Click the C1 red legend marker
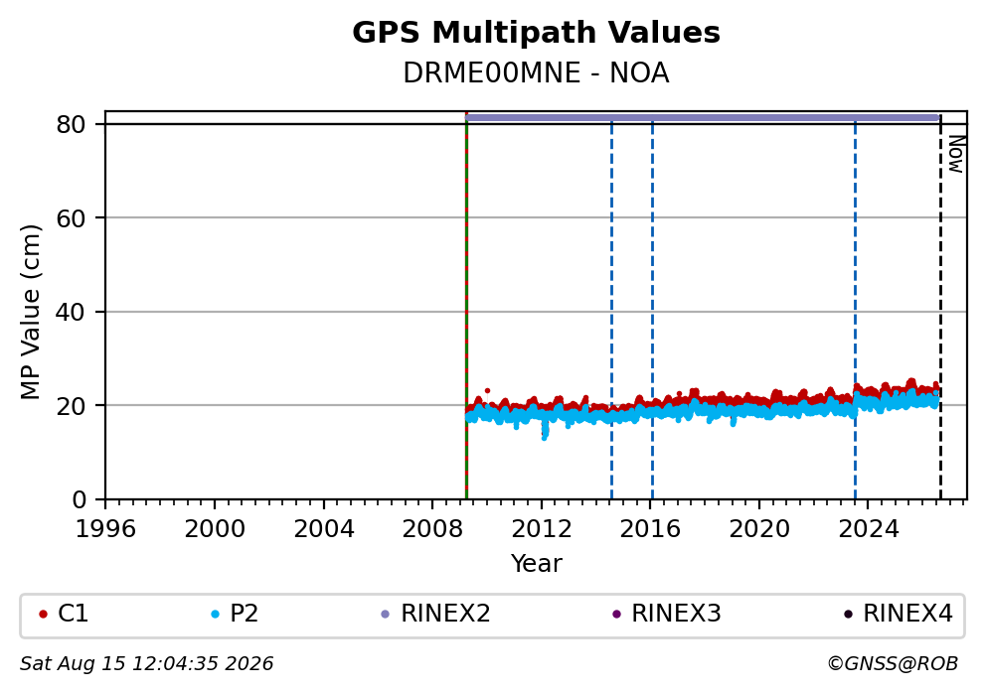Screen dimensions: 986x694 point(43,615)
